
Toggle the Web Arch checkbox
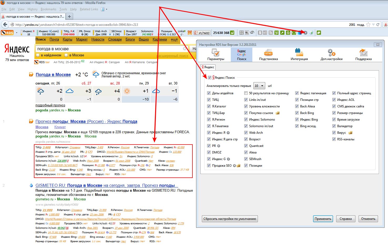coord(246,133)
